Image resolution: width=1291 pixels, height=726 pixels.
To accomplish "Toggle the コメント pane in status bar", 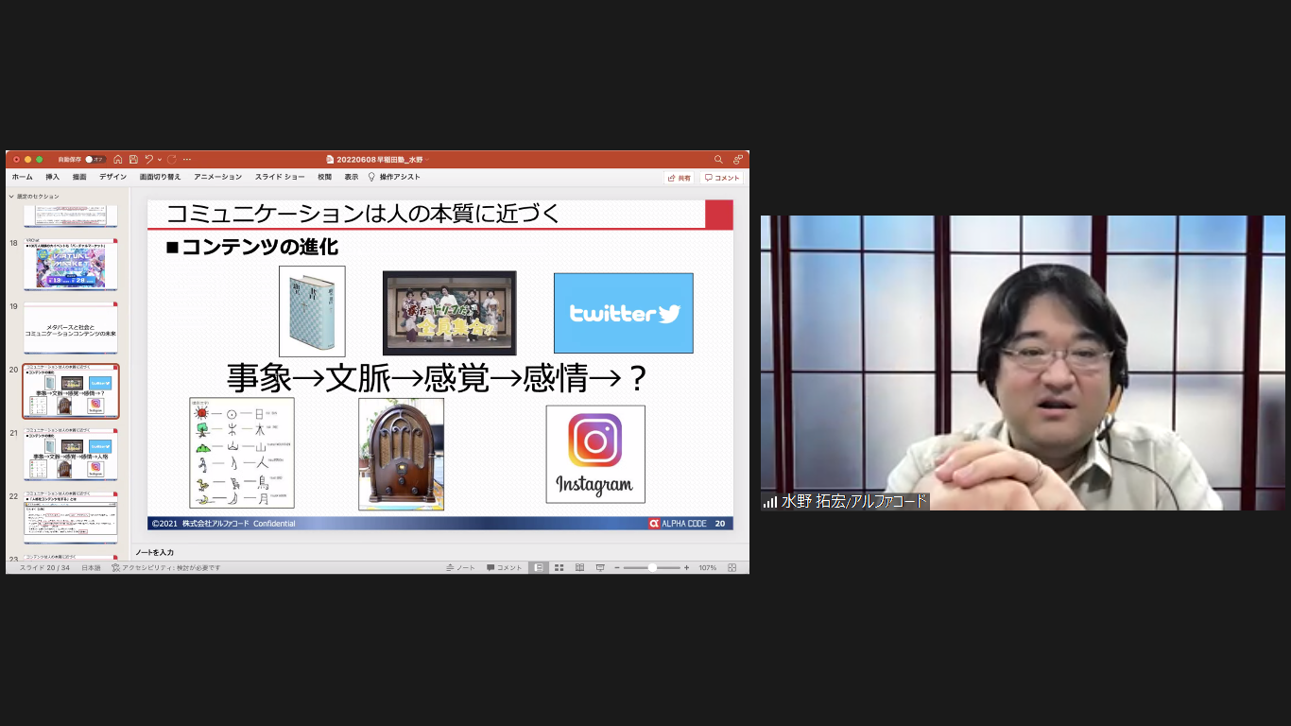I will 505,568.
